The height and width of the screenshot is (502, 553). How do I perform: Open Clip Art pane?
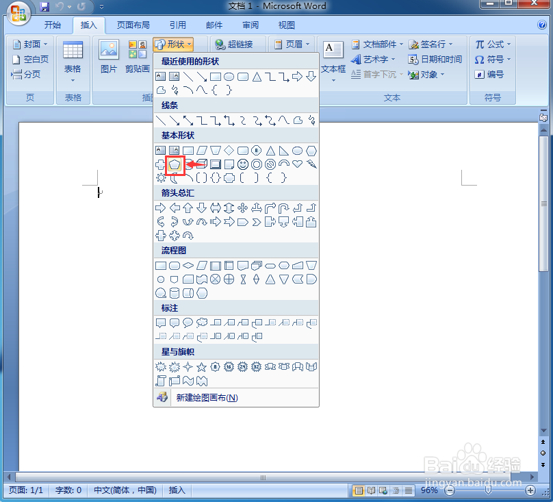click(137, 56)
